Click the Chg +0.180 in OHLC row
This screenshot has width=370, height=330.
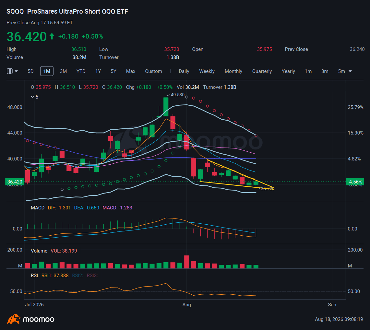tap(138, 87)
